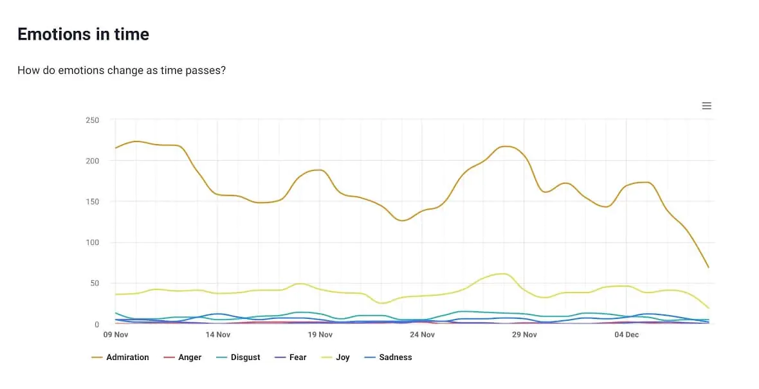
Task: Click the 09 Nov x-axis label
Action: [x=116, y=334]
